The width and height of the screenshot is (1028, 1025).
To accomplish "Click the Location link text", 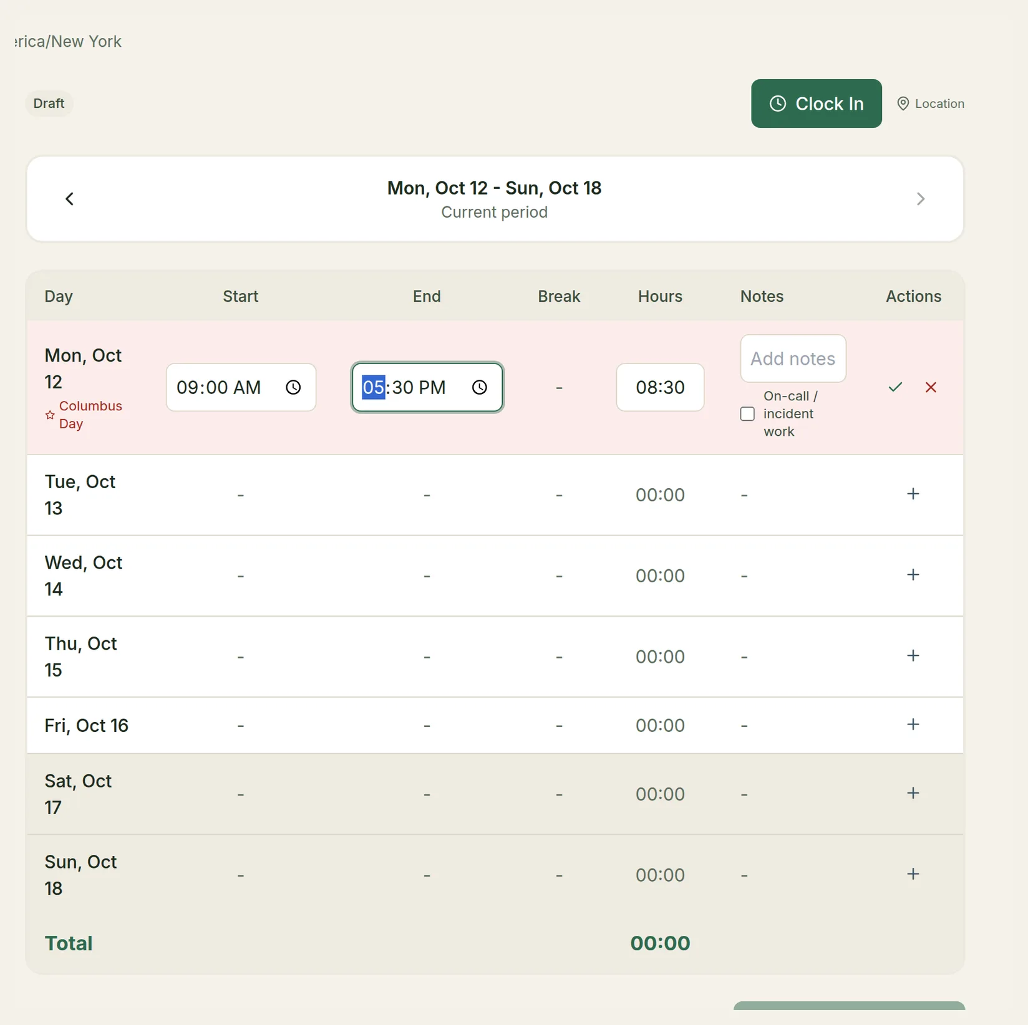I will click(x=939, y=103).
